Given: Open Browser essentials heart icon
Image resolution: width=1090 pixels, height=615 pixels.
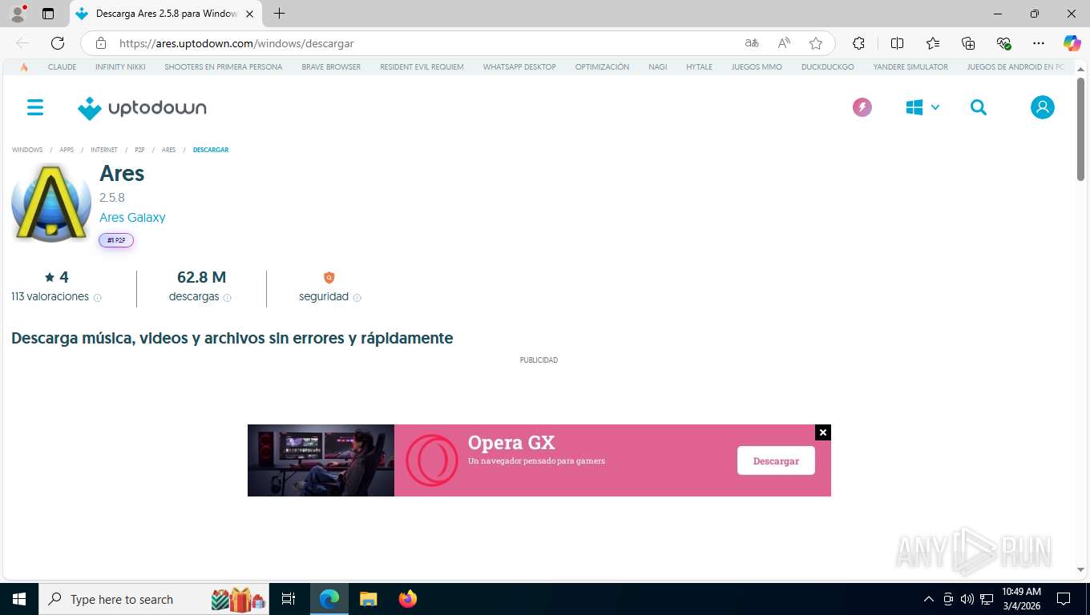Looking at the screenshot, I should [1003, 43].
